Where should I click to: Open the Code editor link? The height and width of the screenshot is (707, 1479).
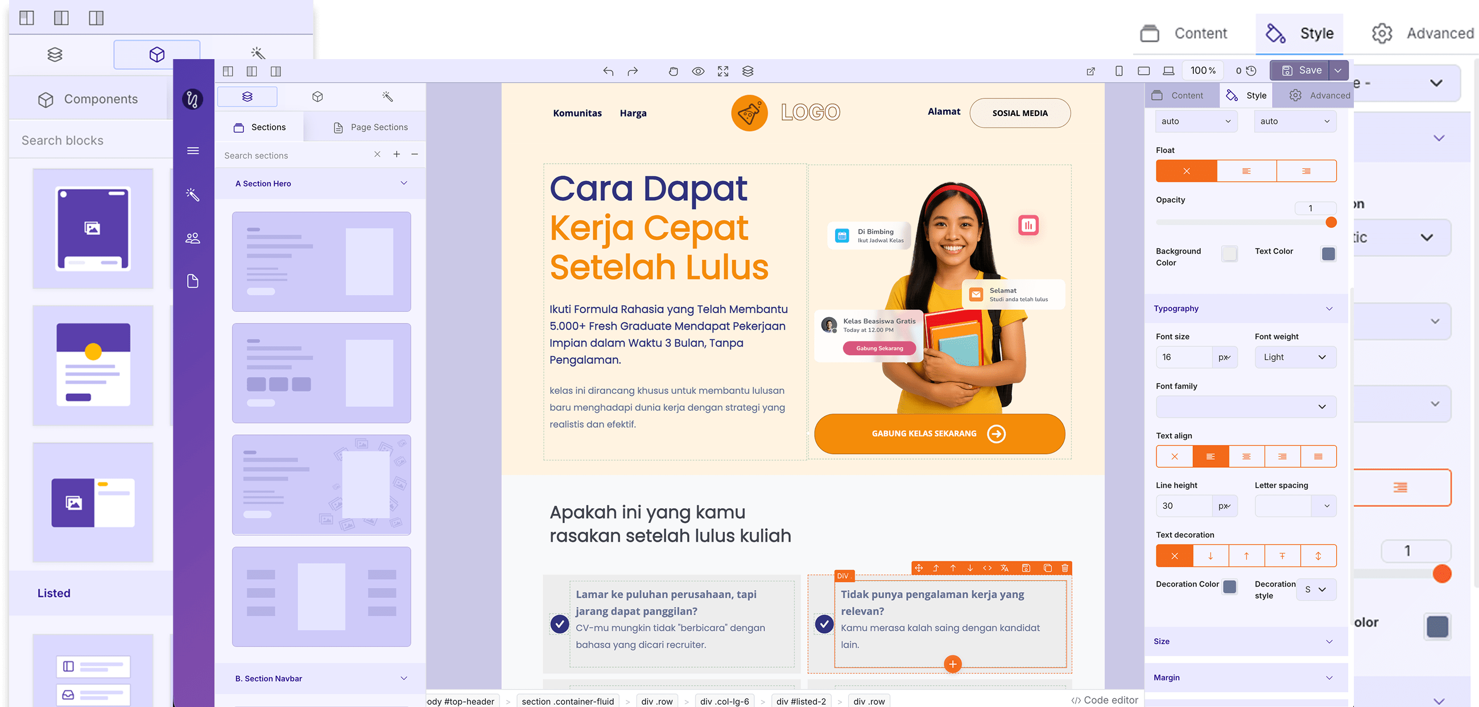tap(1104, 700)
